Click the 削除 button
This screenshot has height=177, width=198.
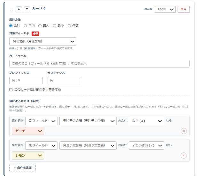pyautogui.click(x=184, y=9)
